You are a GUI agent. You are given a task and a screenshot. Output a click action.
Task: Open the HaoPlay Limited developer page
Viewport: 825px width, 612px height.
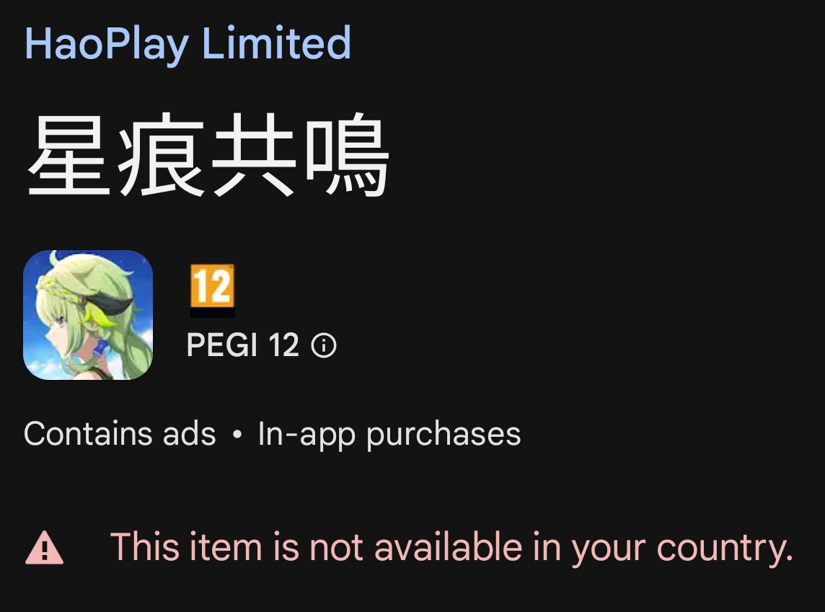click(187, 44)
